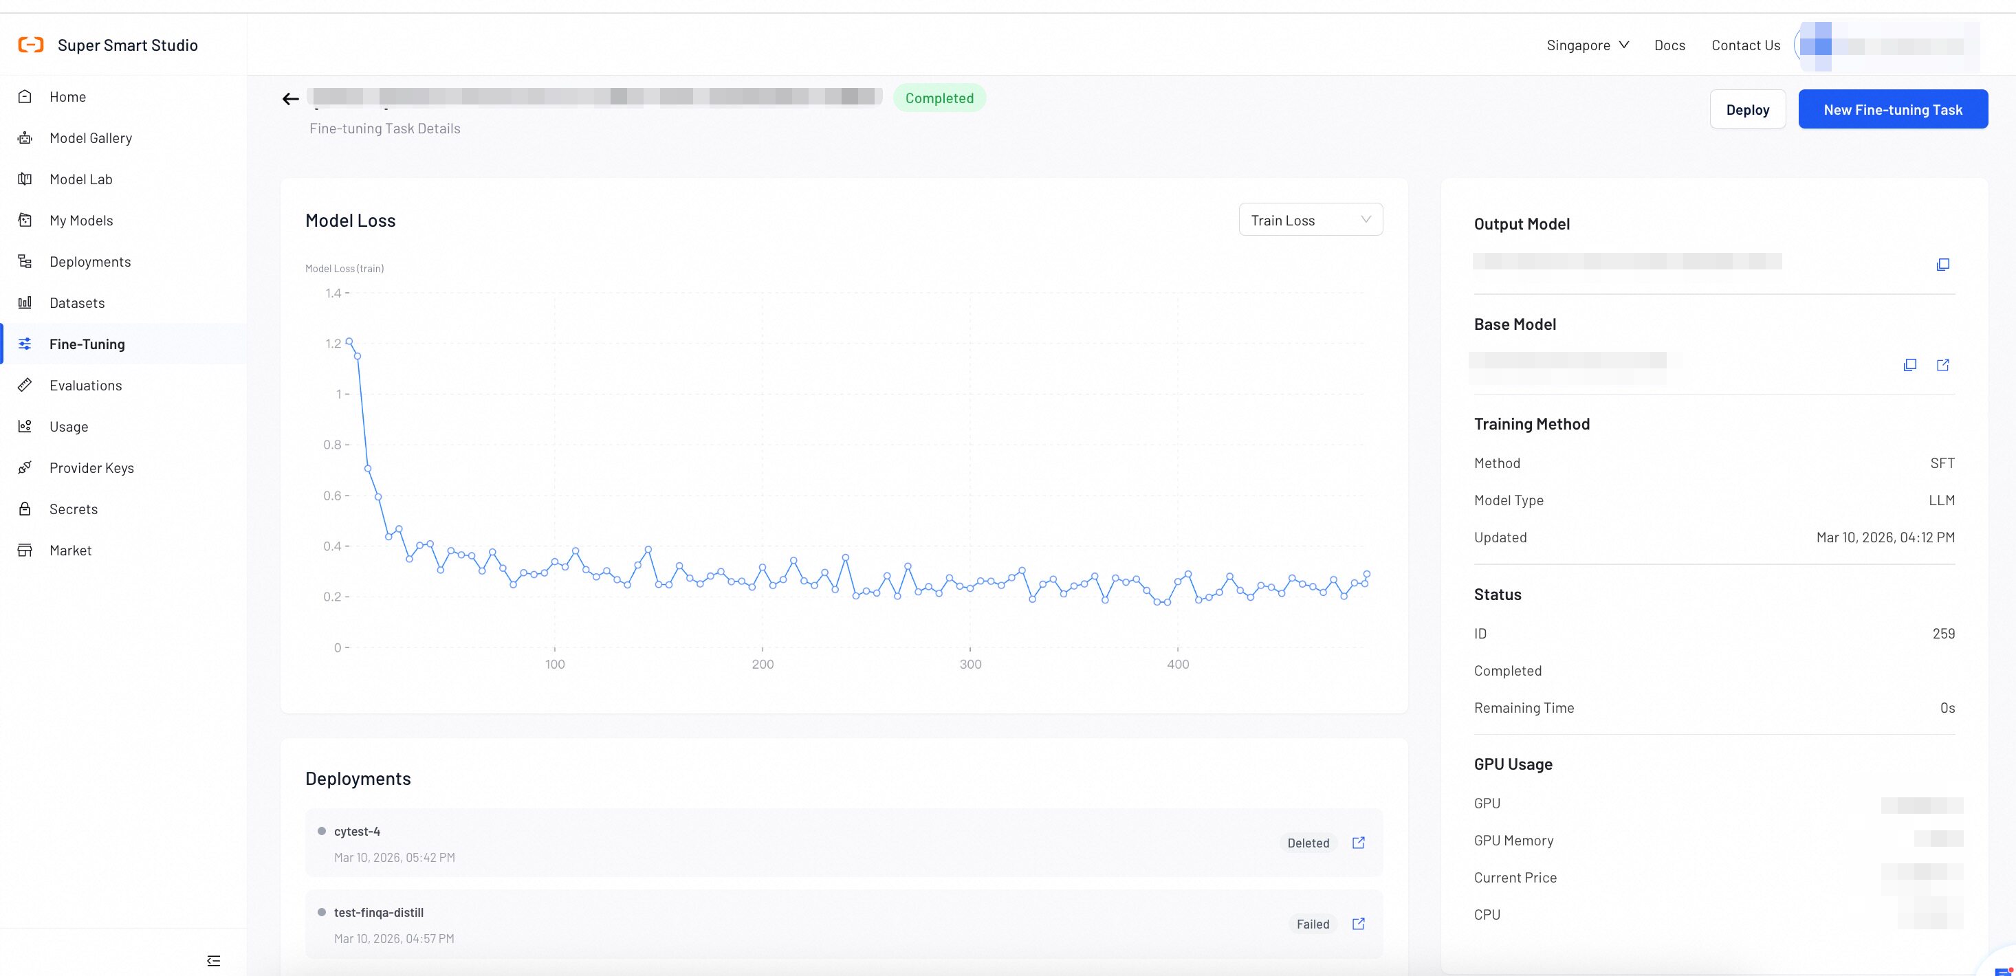Click the 400 x-axis label on chart
Viewport: 2016px width, 976px height.
tap(1177, 664)
